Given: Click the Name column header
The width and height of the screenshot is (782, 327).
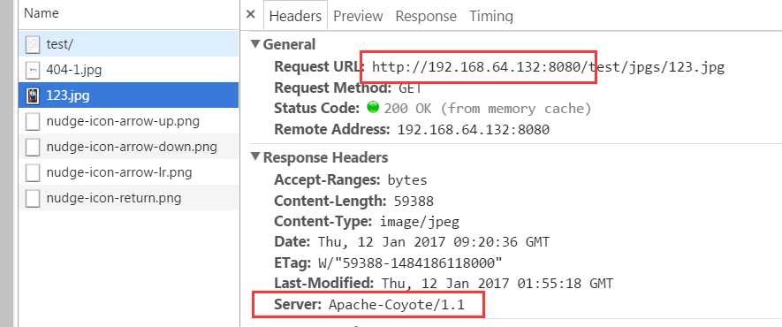Looking at the screenshot, I should tap(129, 14).
